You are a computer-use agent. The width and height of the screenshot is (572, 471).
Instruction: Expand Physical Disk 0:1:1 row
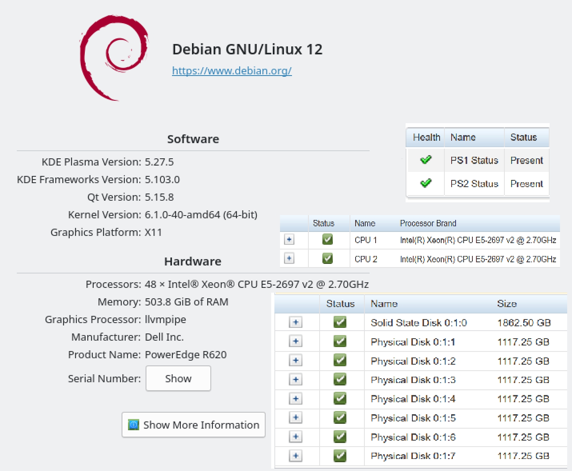[296, 341]
